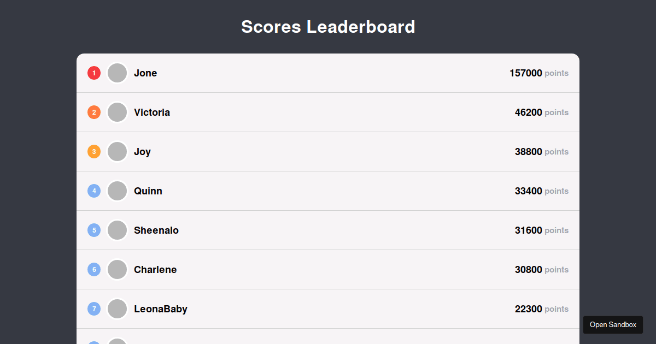Select Victoria's avatar circle
This screenshot has width=656, height=344.
point(117,112)
